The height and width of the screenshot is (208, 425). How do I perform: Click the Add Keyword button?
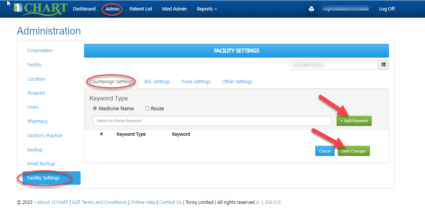coord(354,121)
